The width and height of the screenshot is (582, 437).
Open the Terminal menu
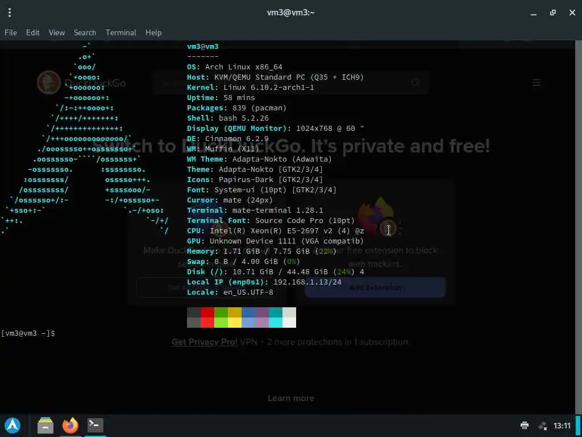[x=121, y=32]
